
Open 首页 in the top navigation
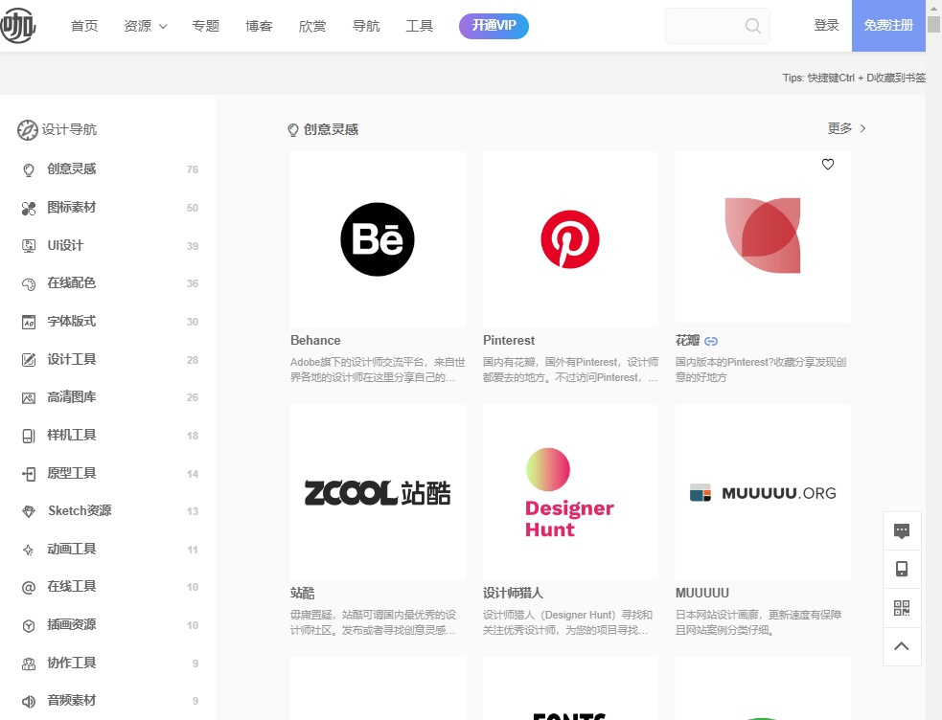84,26
